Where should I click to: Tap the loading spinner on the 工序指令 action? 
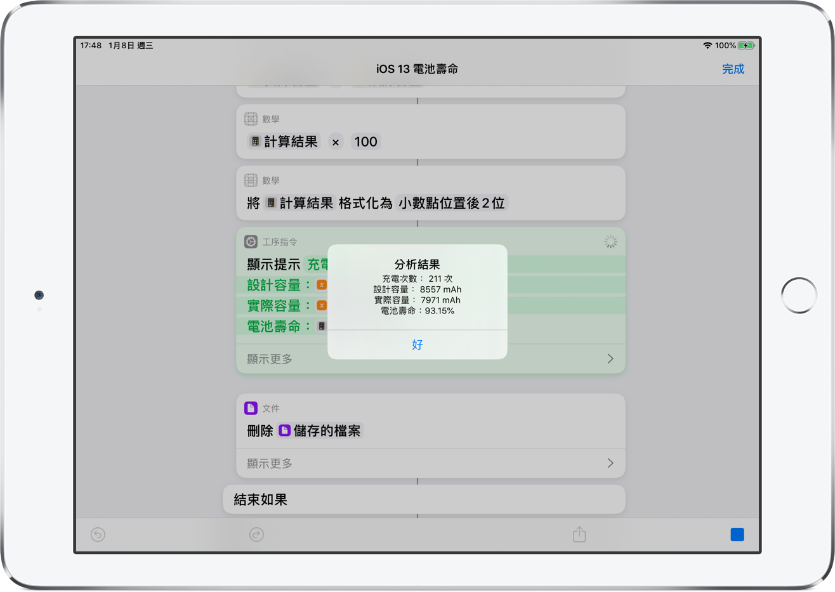pos(610,242)
